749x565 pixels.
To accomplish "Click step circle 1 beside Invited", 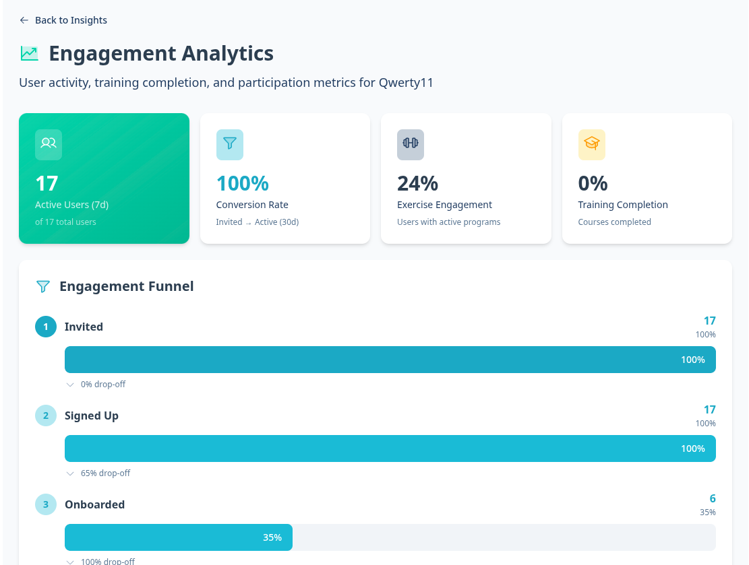I will point(45,327).
